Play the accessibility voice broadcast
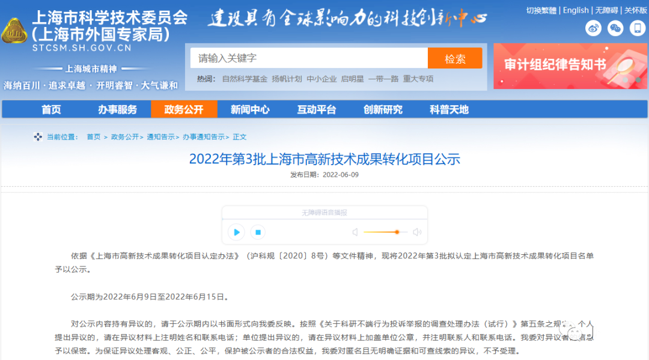The image size is (649, 360). (236, 232)
